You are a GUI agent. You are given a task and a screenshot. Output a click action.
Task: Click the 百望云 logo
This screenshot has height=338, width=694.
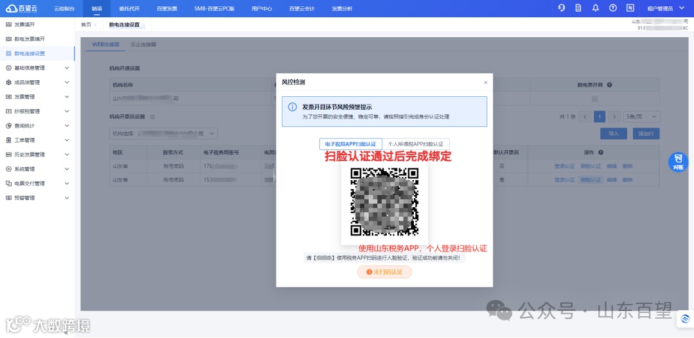click(x=22, y=8)
